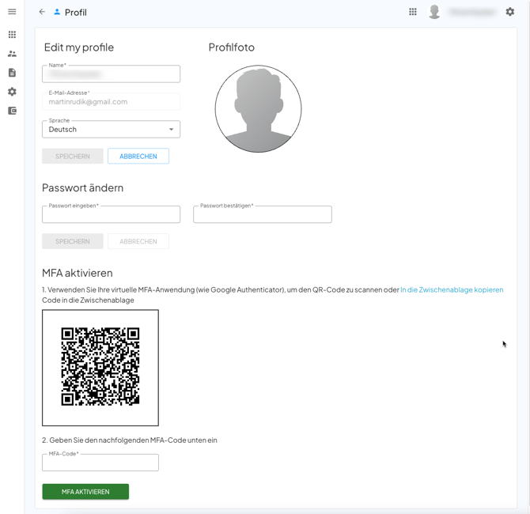This screenshot has width=530, height=514.
Task: Click the Name input field
Action: tap(111, 74)
